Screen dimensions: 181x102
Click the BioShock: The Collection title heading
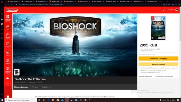[30, 79]
